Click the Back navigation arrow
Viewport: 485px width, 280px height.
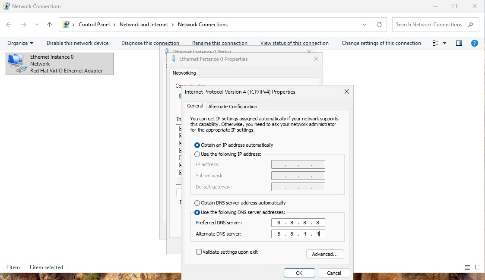pyautogui.click(x=9, y=25)
